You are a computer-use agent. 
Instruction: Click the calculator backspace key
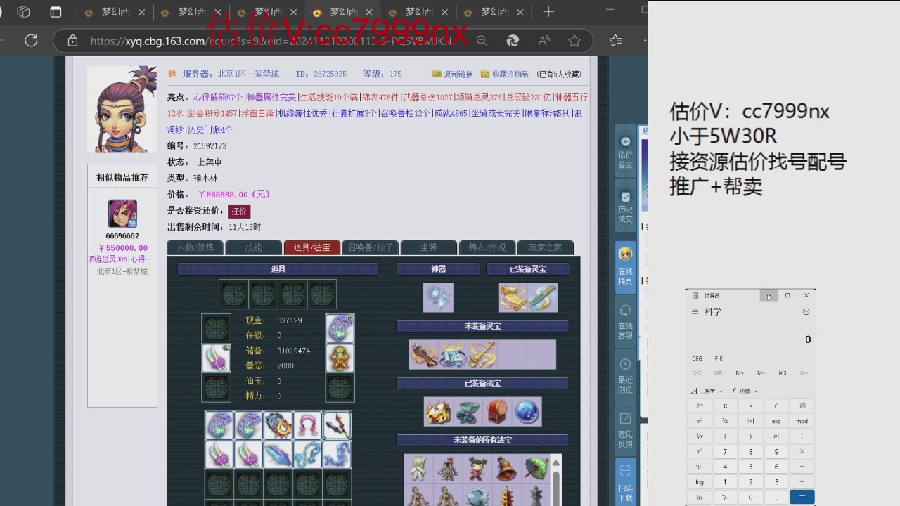click(802, 406)
